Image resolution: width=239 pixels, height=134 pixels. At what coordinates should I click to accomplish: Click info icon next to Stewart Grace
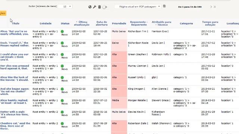click(170, 100)
